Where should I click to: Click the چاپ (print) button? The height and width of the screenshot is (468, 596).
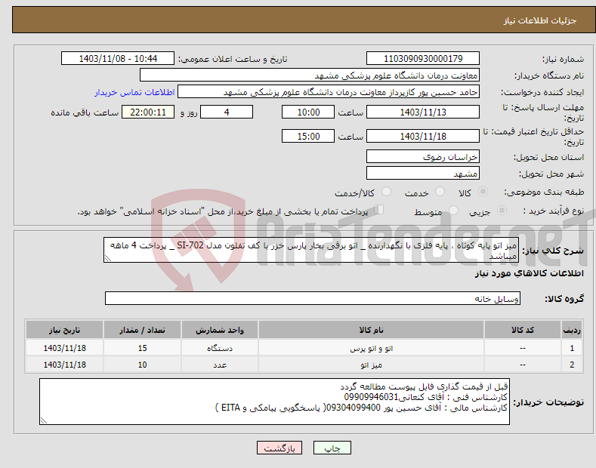(332, 448)
